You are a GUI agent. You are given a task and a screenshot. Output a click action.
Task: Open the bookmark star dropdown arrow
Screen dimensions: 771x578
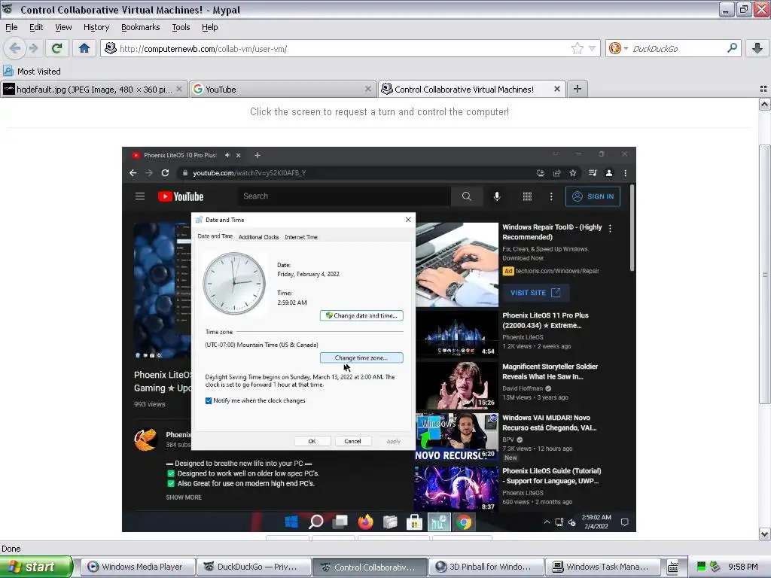(x=592, y=48)
